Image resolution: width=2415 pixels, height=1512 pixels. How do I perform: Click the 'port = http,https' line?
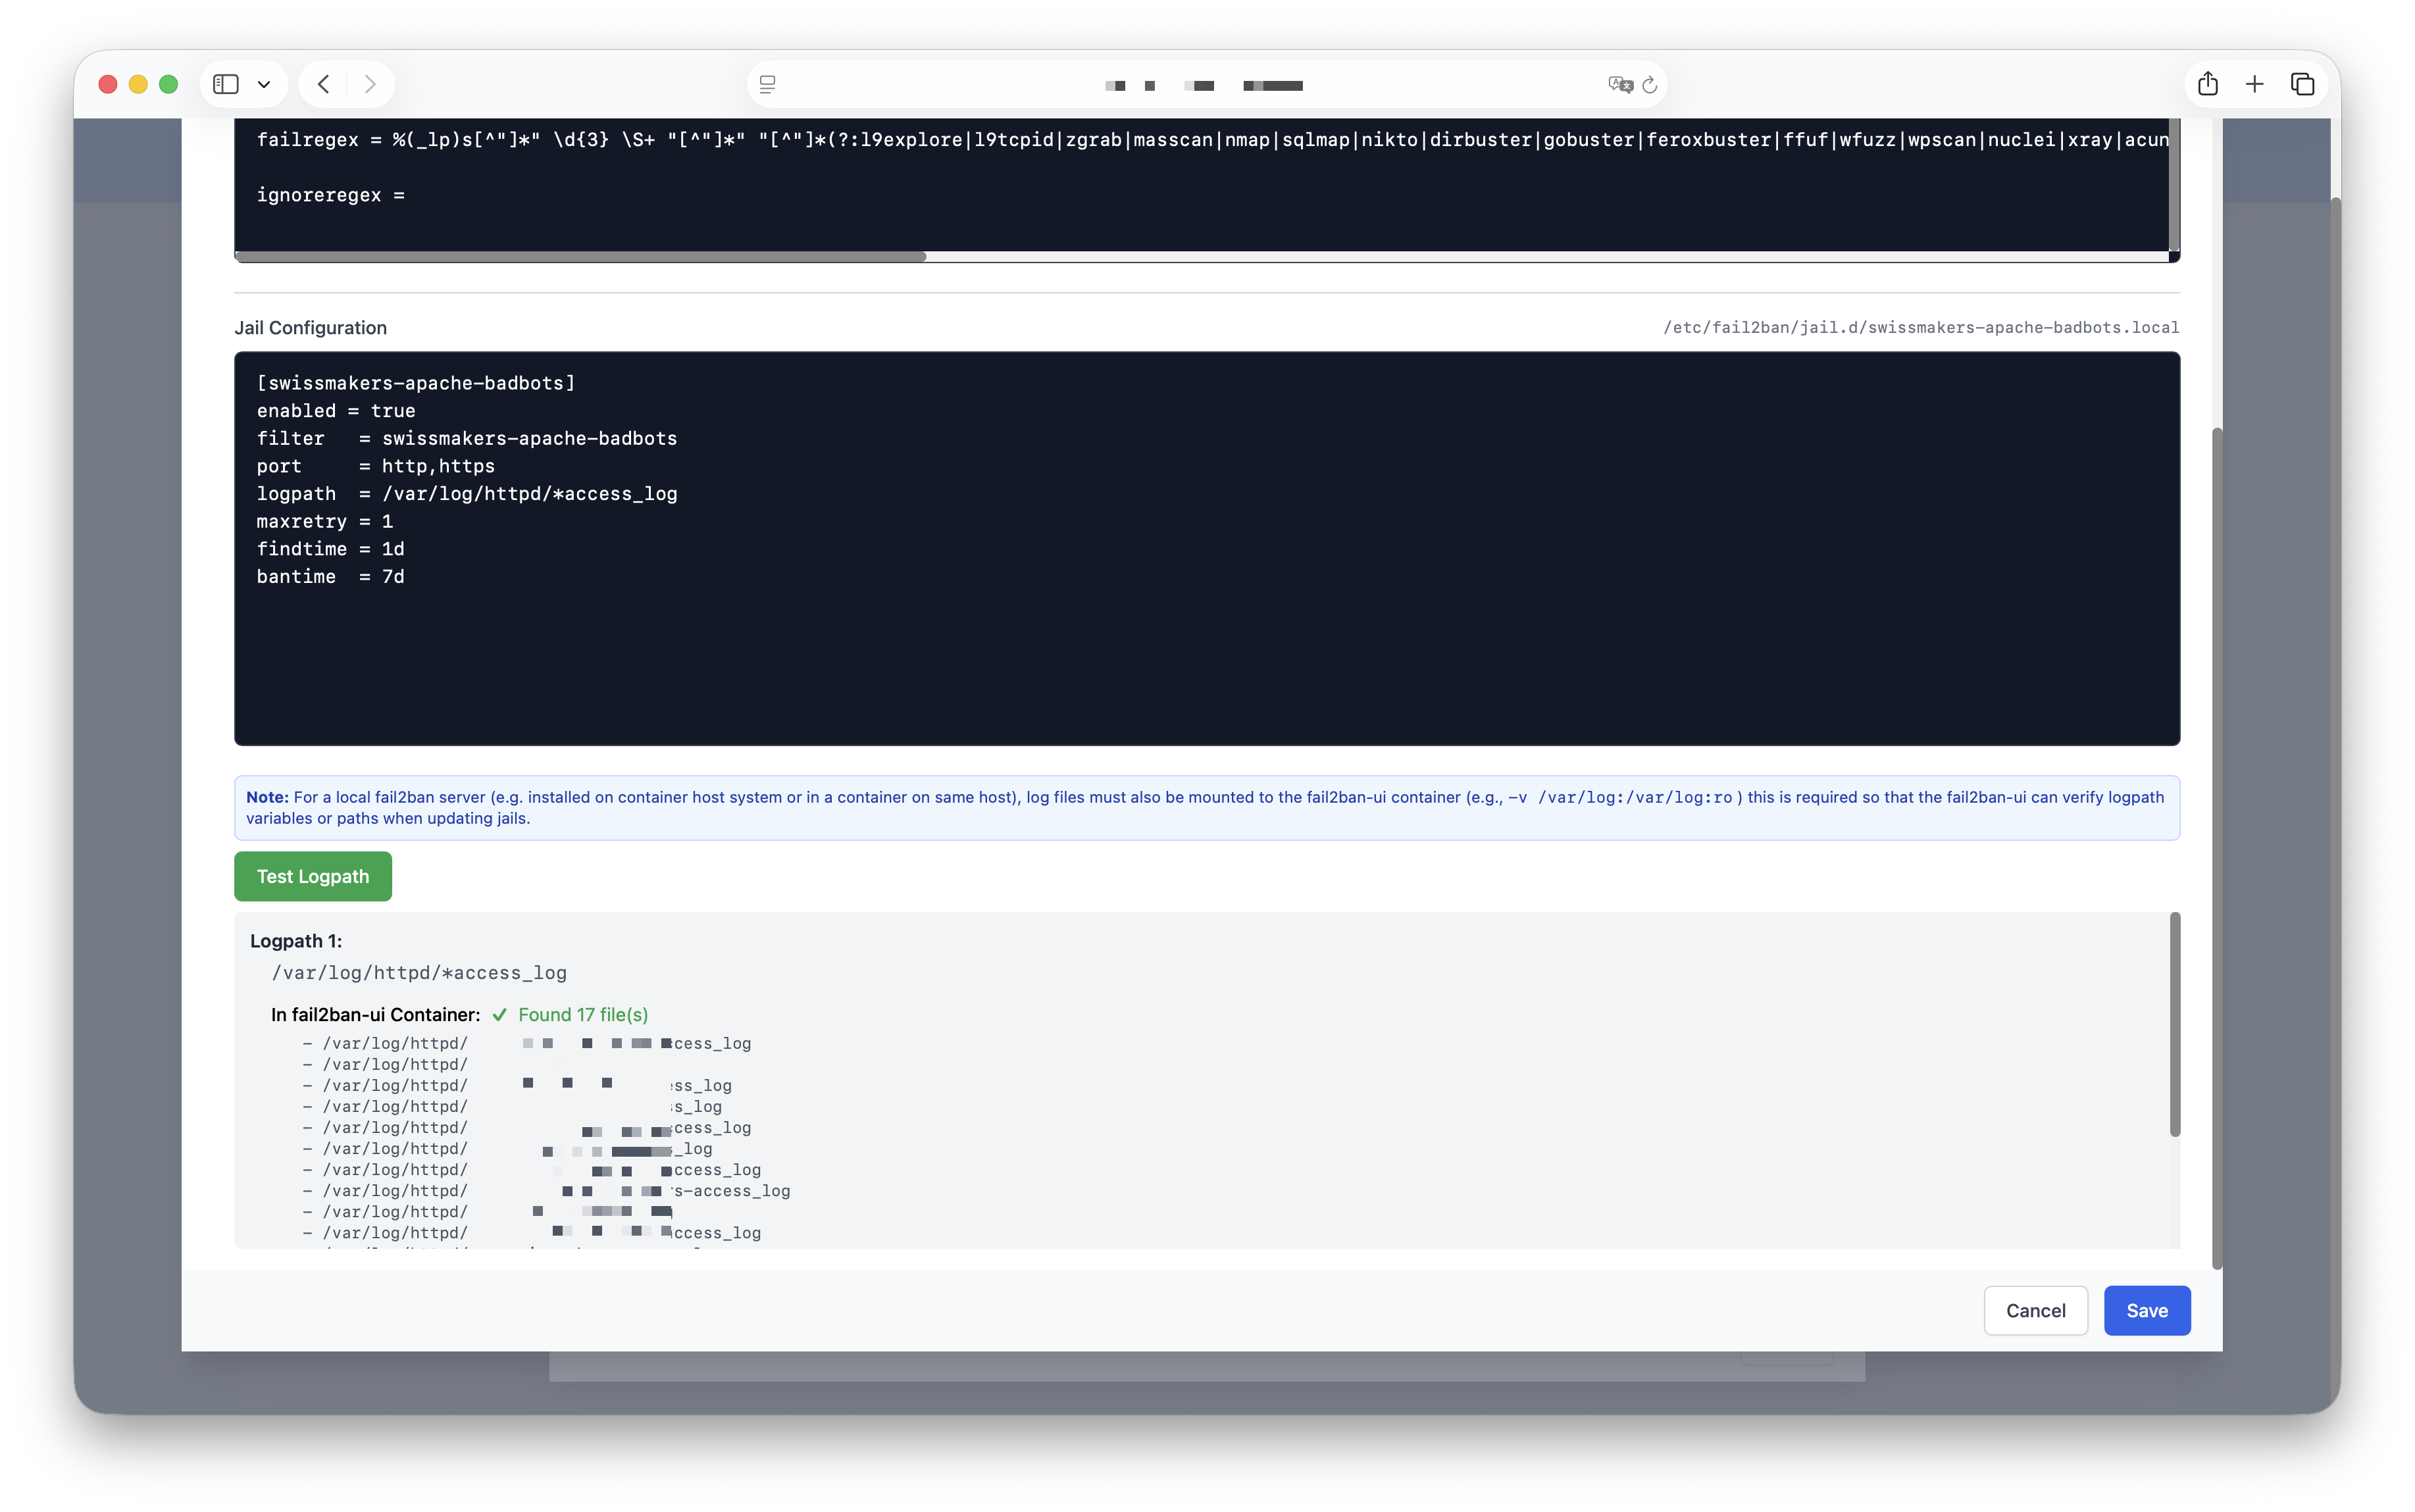pos(376,466)
